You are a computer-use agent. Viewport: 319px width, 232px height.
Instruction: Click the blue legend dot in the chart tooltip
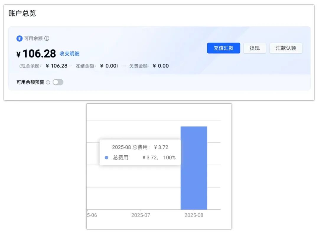[x=106, y=158]
